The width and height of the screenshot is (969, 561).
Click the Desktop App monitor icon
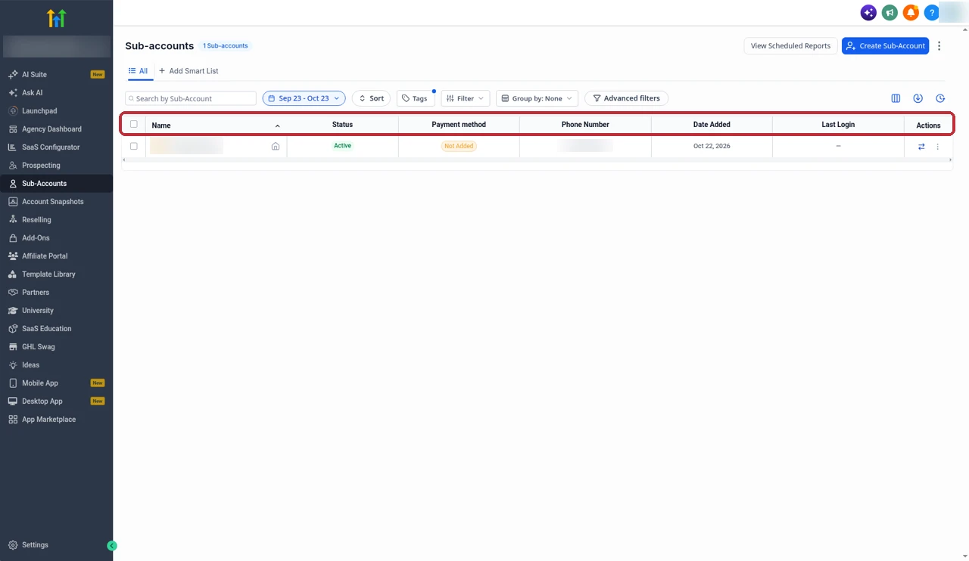click(13, 401)
